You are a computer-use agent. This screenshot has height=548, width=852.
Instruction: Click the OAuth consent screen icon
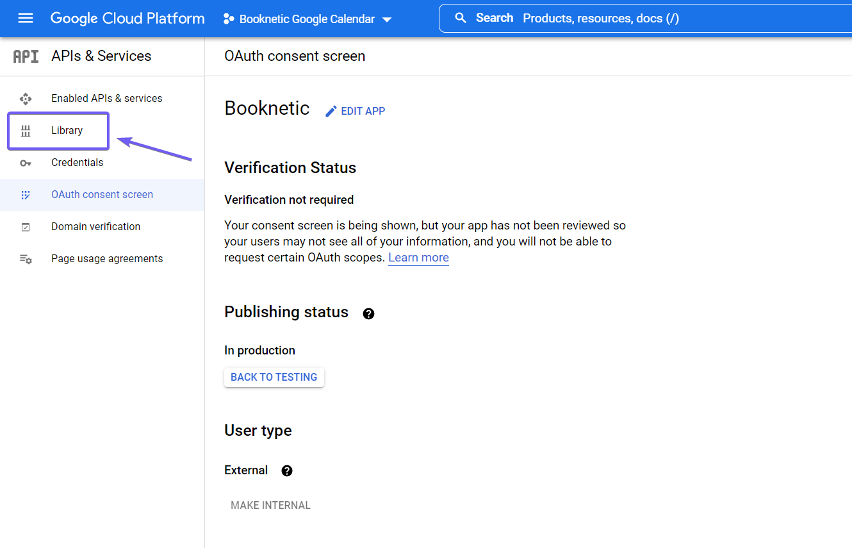pos(26,195)
